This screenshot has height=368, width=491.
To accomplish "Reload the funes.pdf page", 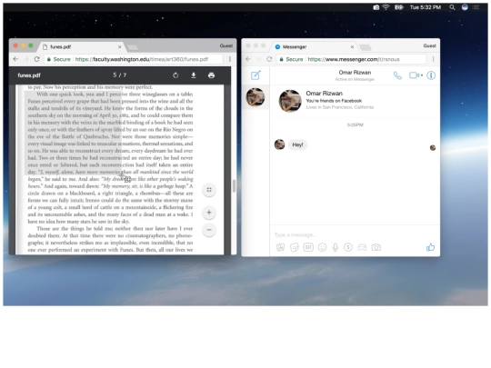I will pos(36,59).
